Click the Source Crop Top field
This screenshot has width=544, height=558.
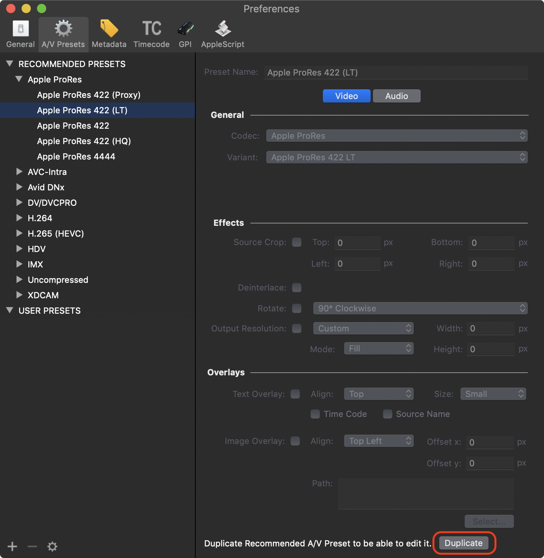click(x=358, y=242)
